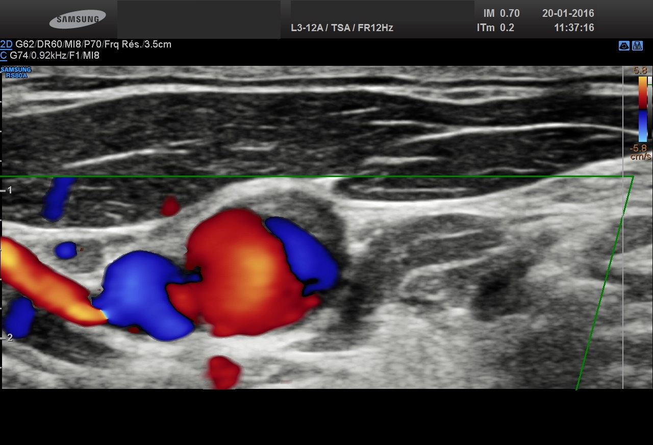Click the depth marker labeled 1
Viewport: 653px width, 445px height.
[x=9, y=190]
